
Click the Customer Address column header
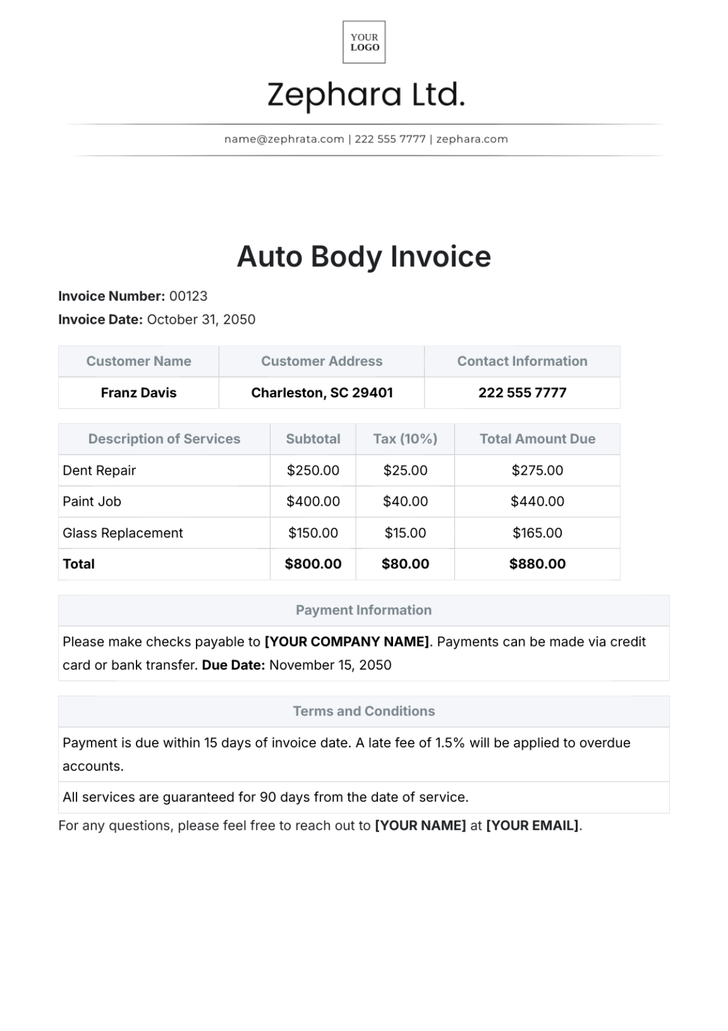322,361
